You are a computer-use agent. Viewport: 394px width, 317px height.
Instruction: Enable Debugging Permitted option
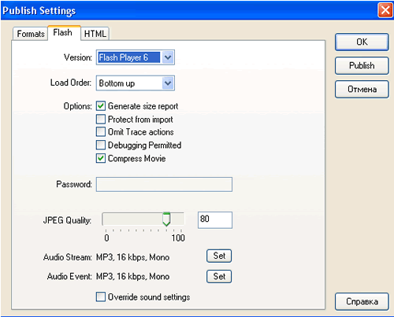[x=101, y=145]
